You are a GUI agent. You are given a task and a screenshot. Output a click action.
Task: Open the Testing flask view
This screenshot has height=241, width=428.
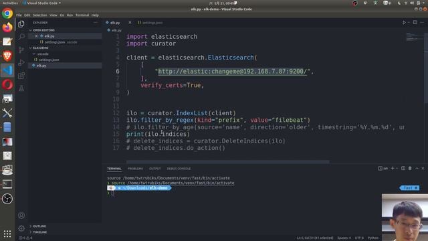click(21, 88)
